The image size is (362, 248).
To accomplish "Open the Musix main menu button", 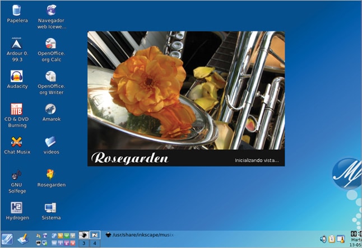I will tap(7, 239).
